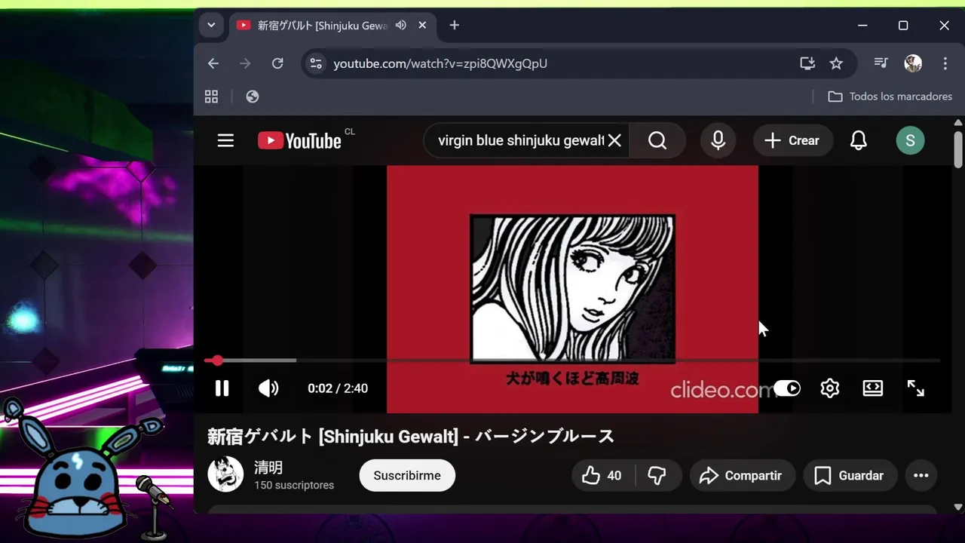Open the 清明 channel avatar

pyautogui.click(x=225, y=474)
